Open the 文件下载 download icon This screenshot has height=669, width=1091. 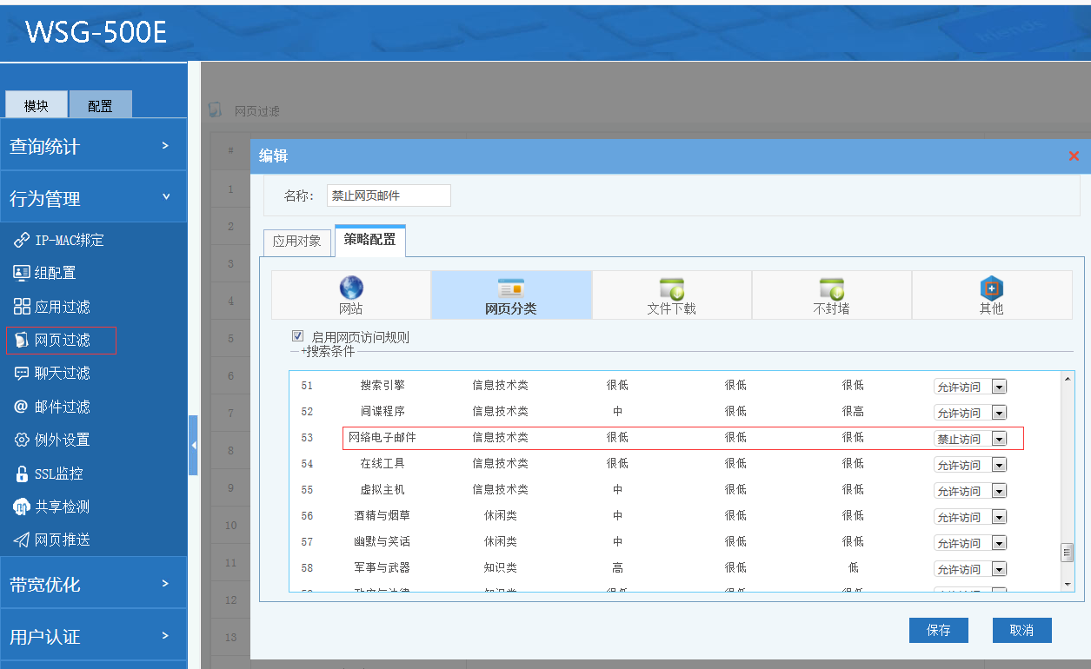671,288
